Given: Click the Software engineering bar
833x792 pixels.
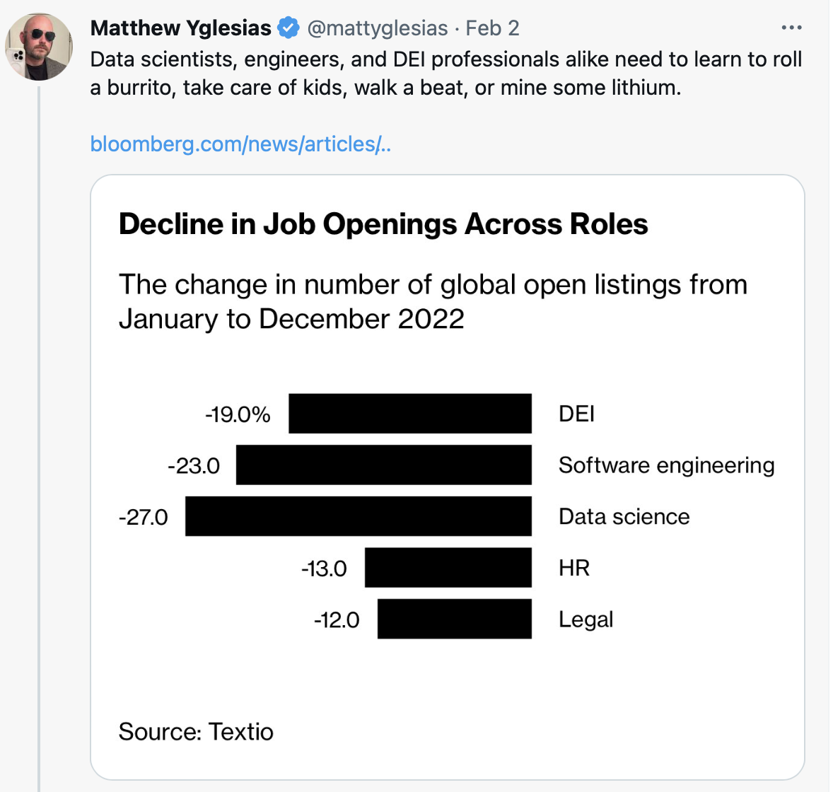Looking at the screenshot, I should click(x=384, y=465).
